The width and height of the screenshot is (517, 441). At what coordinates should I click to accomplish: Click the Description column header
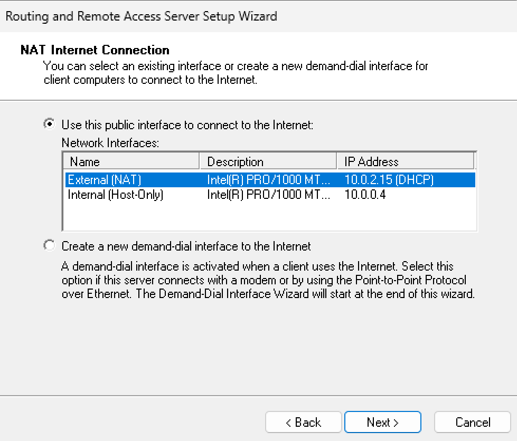pos(268,161)
